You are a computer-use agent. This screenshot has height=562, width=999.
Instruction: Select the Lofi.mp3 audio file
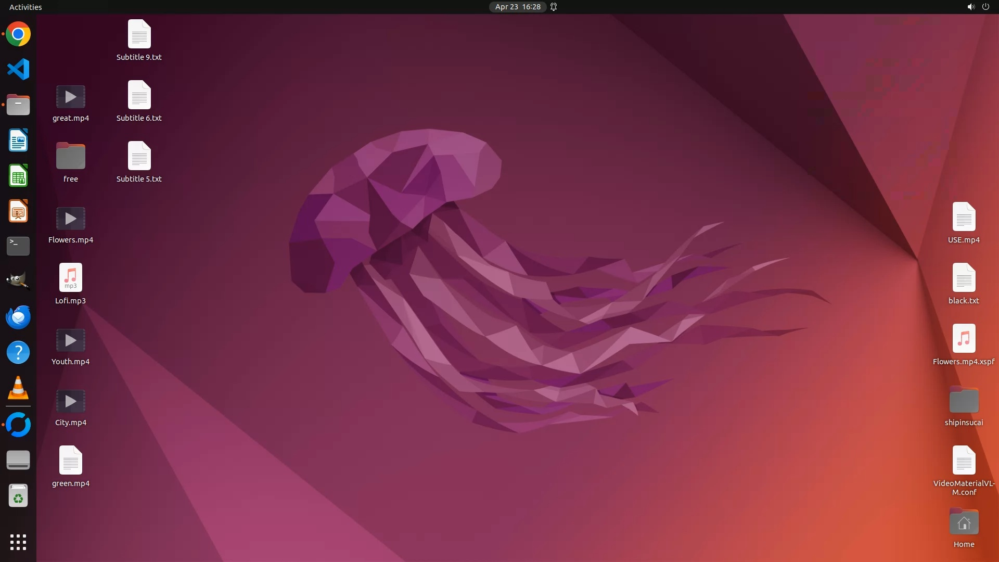tap(71, 277)
